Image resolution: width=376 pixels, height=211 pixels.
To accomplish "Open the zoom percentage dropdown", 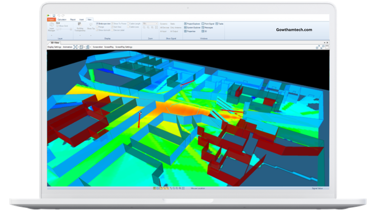I will 157,23.
